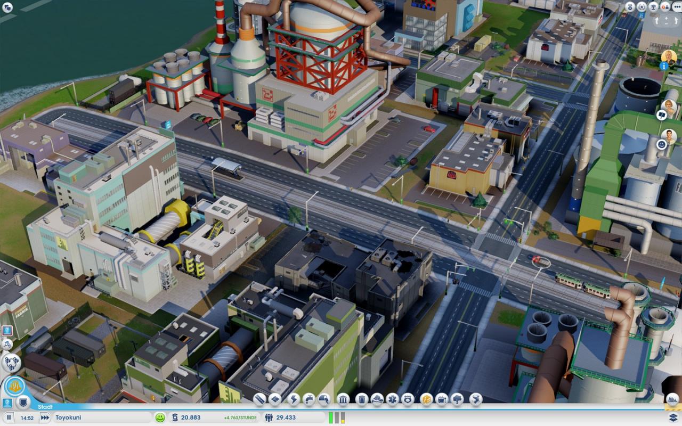
Task: Open the top-left main menu button
Action: click(8, 7)
